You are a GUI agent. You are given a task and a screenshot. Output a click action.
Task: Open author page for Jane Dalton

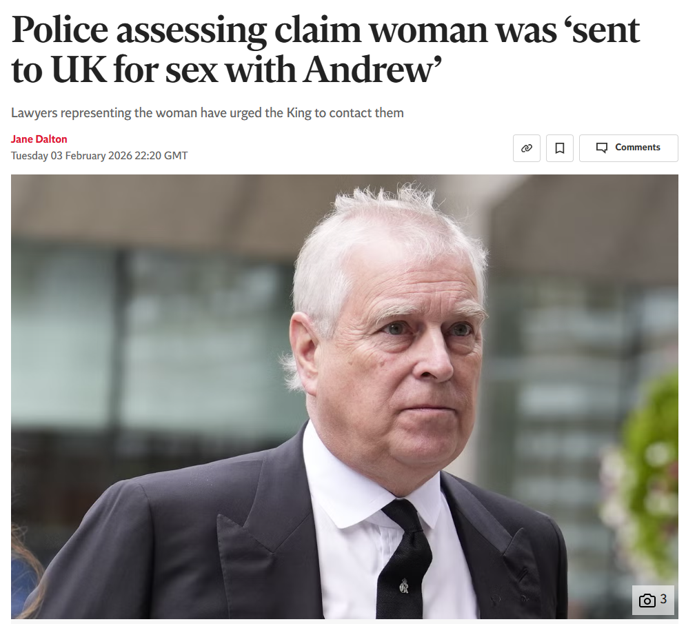(39, 139)
